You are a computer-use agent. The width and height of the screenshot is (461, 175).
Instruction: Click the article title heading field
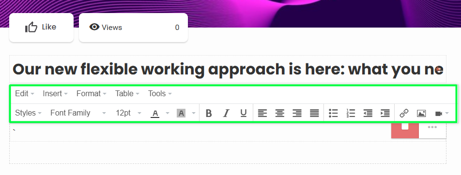(x=228, y=69)
